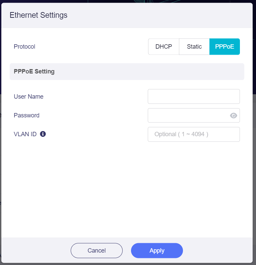
Task: Focus the optional VLAN ID field
Action: [194, 134]
